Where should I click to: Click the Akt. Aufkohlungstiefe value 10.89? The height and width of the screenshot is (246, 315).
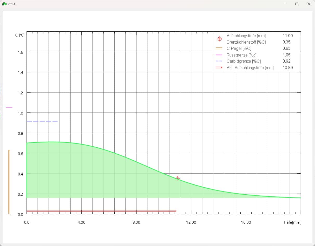coord(287,68)
